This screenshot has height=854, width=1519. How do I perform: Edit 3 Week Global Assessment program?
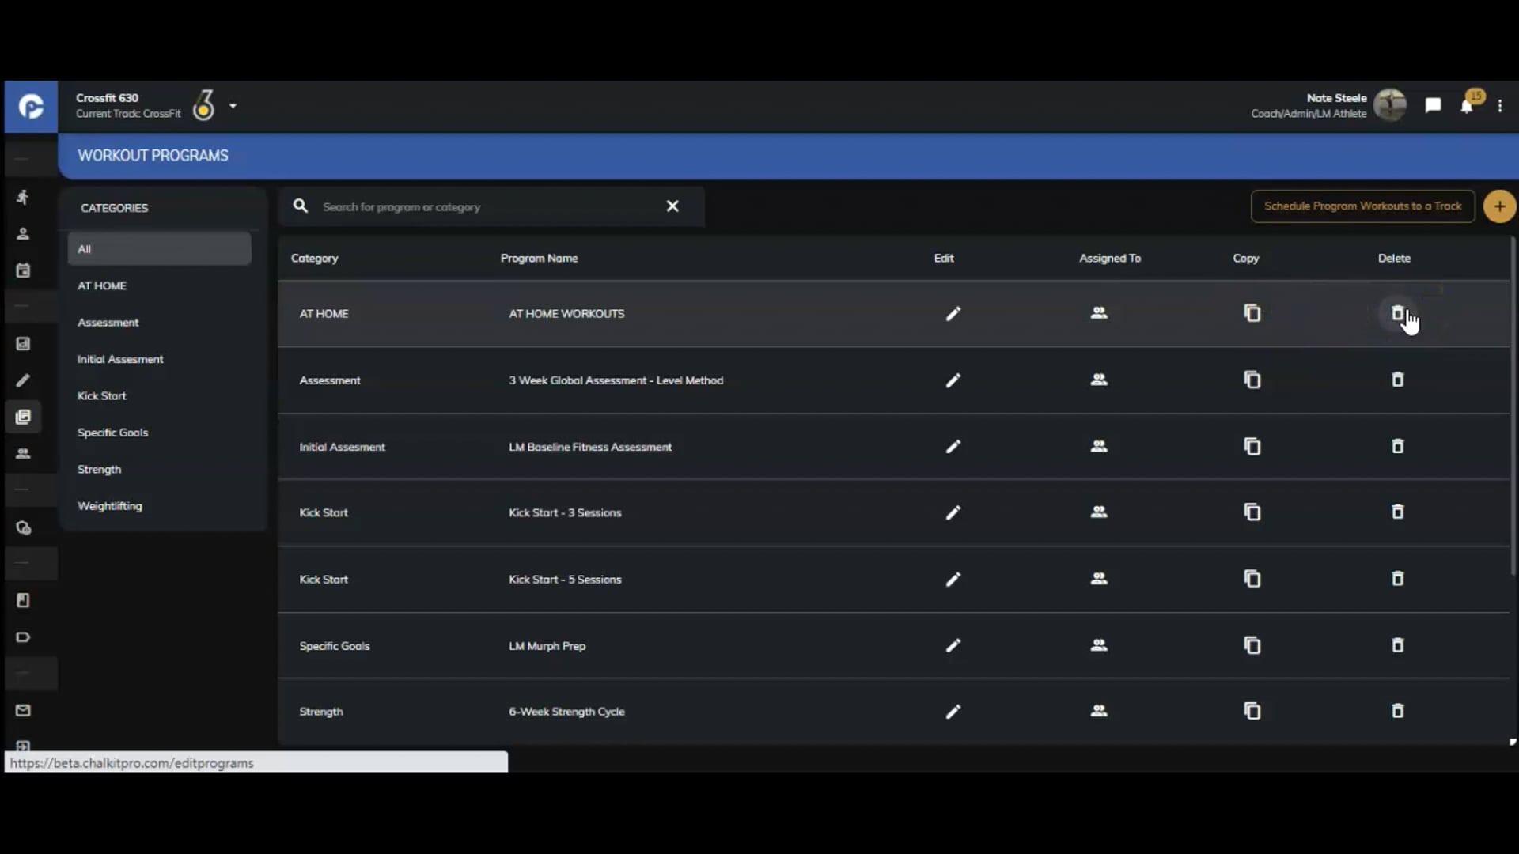tap(953, 380)
